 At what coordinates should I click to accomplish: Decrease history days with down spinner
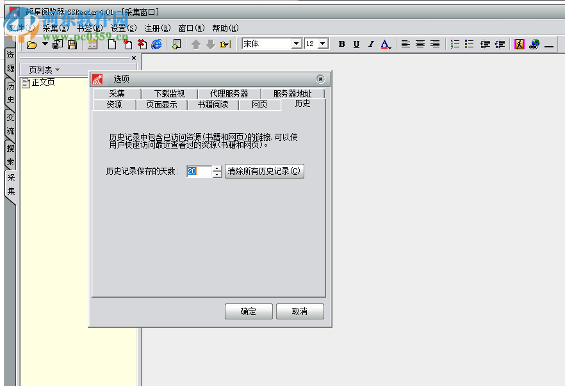(217, 174)
